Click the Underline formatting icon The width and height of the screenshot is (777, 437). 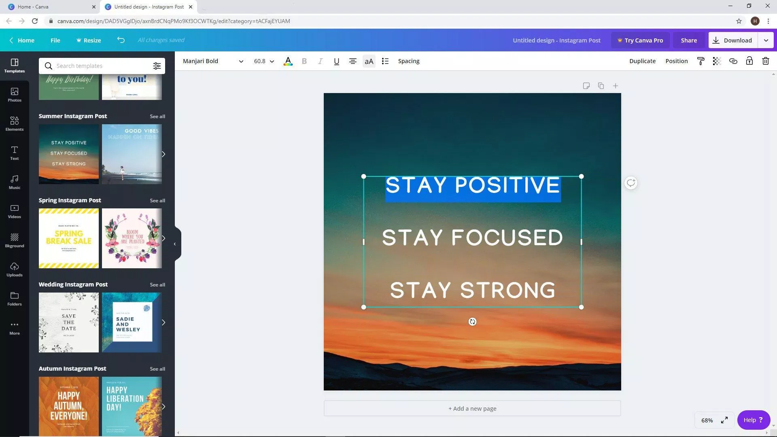(x=335, y=61)
